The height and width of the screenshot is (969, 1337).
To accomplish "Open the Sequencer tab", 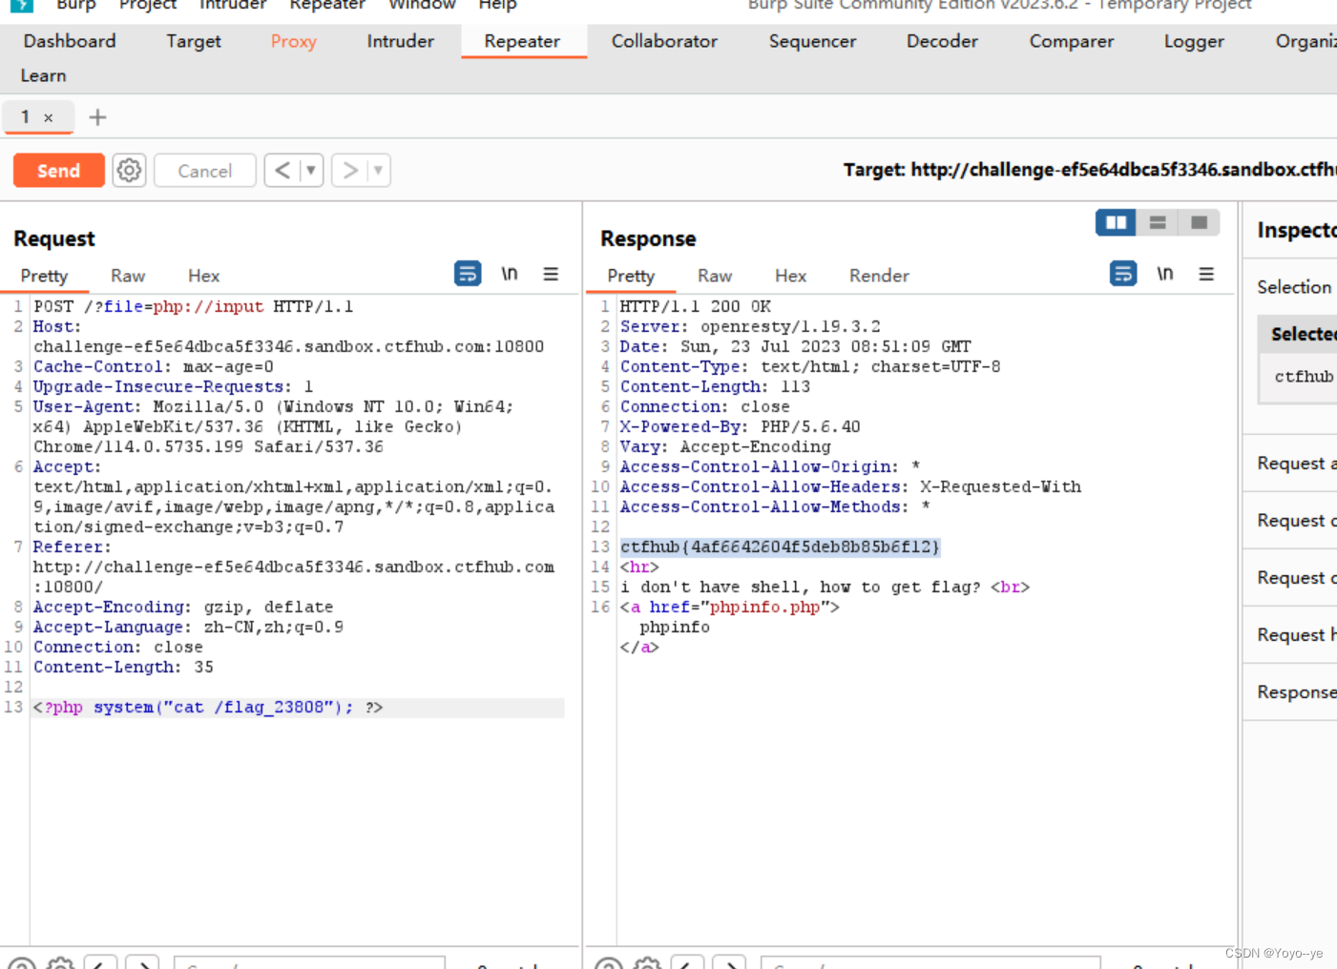I will (812, 41).
